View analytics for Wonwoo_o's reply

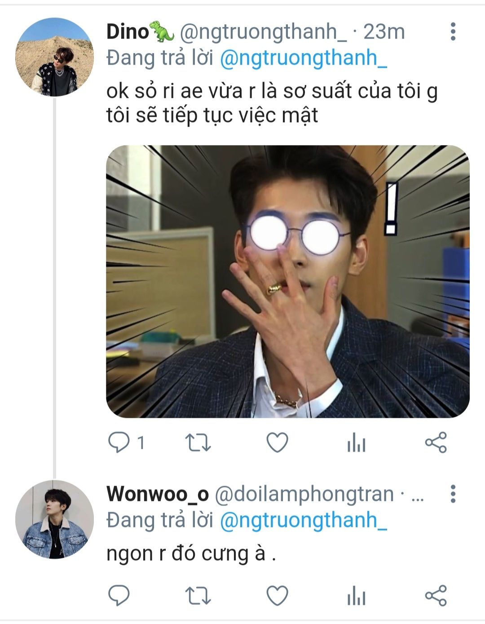[x=356, y=596]
